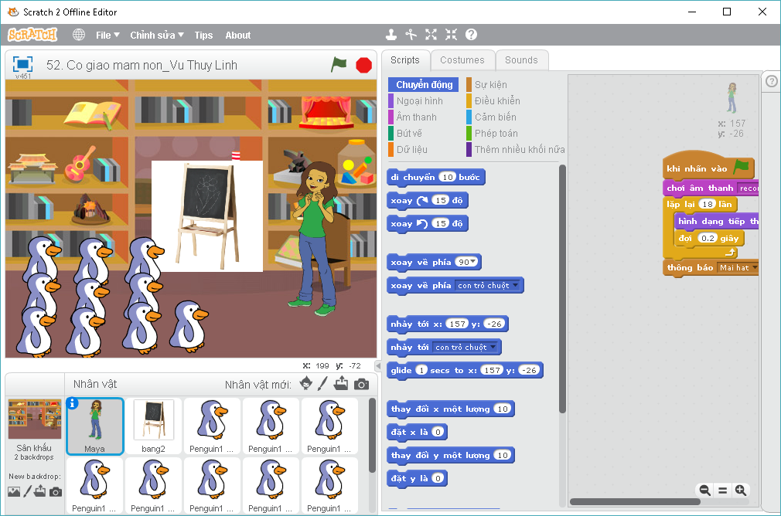Select the Điều khiển block category

coord(496,100)
